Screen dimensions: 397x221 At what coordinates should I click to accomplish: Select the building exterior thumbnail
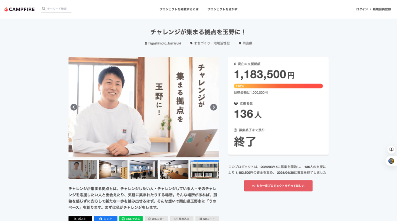click(x=205, y=170)
